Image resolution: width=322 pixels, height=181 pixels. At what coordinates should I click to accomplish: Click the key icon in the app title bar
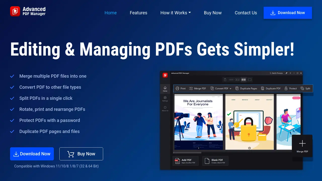[x=286, y=73]
